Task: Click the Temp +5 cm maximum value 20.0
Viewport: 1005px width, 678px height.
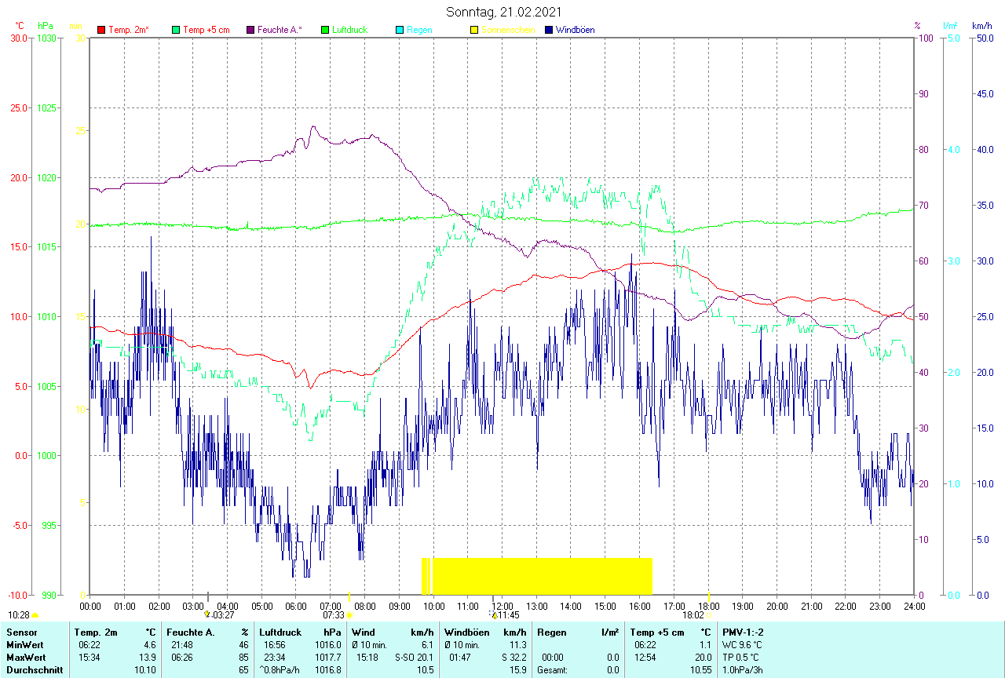Action: pyautogui.click(x=702, y=658)
